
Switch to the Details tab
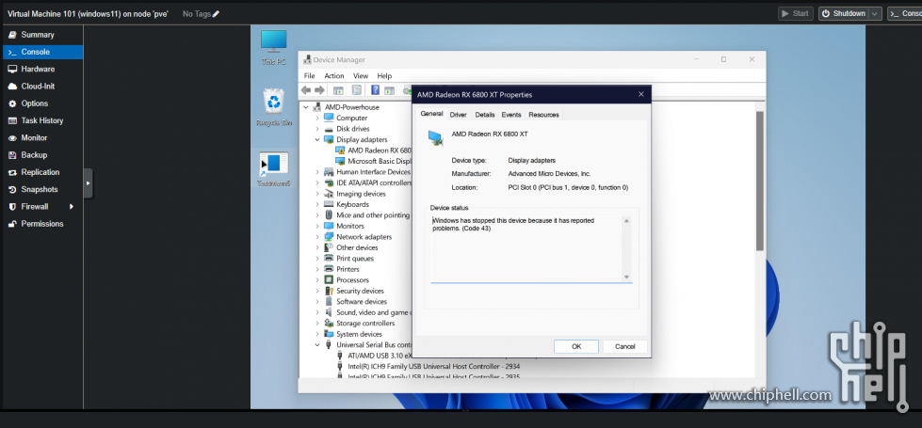(485, 115)
